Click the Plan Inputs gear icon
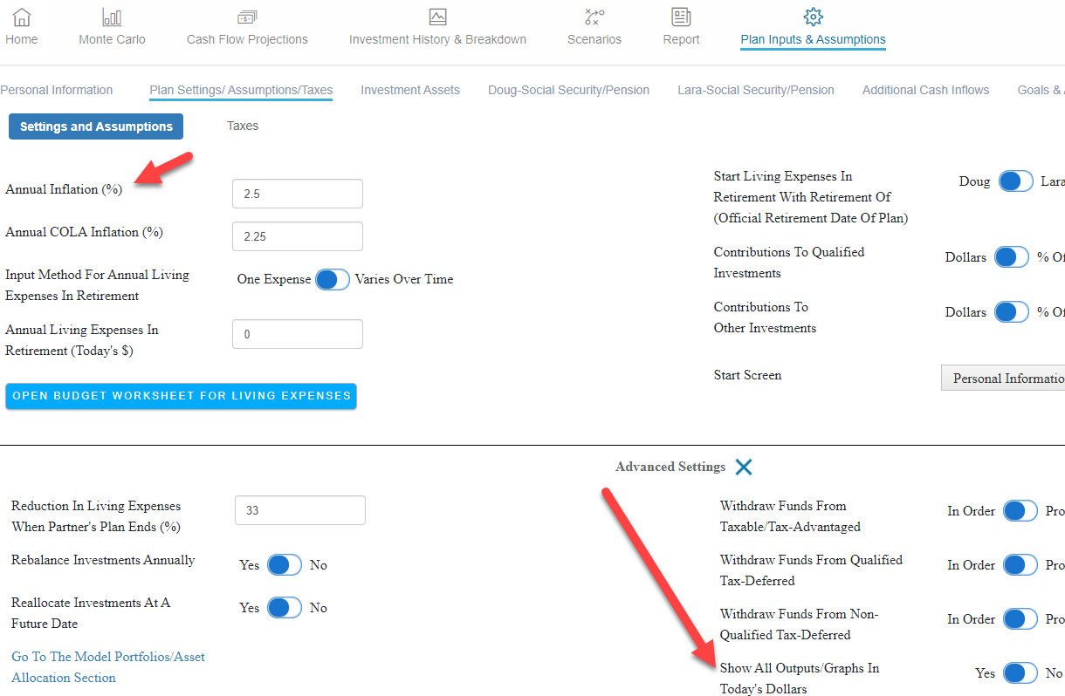 [x=814, y=17]
